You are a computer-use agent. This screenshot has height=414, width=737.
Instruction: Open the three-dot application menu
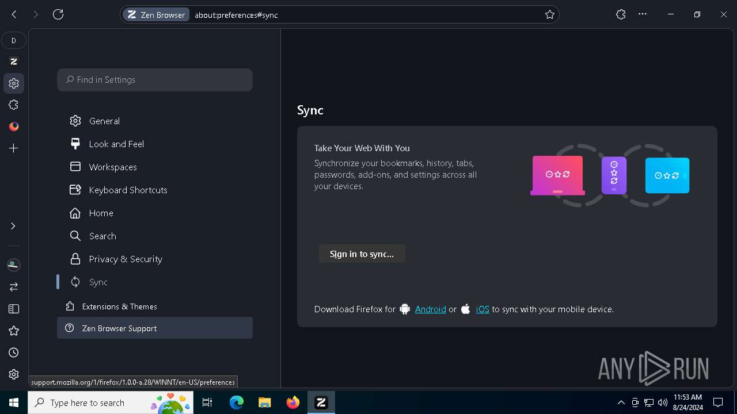point(643,14)
